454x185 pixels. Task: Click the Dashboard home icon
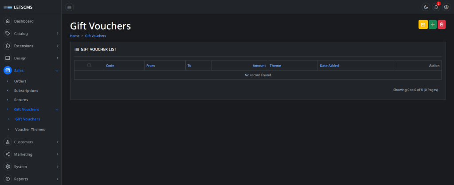(x=8, y=21)
